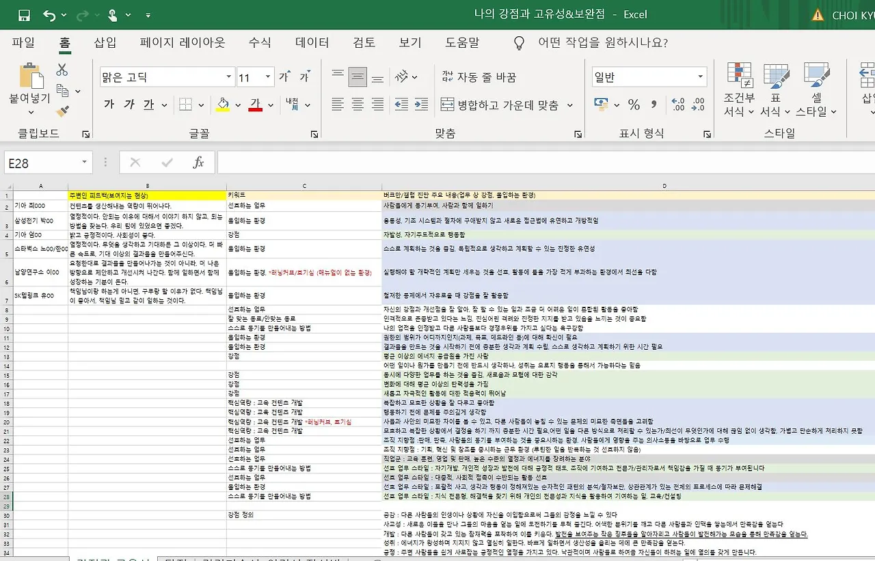Apply cell borders with the border icon

point(185,105)
